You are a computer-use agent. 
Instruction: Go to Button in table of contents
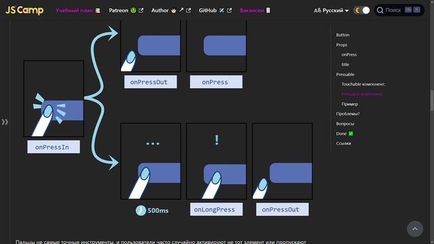click(x=342, y=35)
